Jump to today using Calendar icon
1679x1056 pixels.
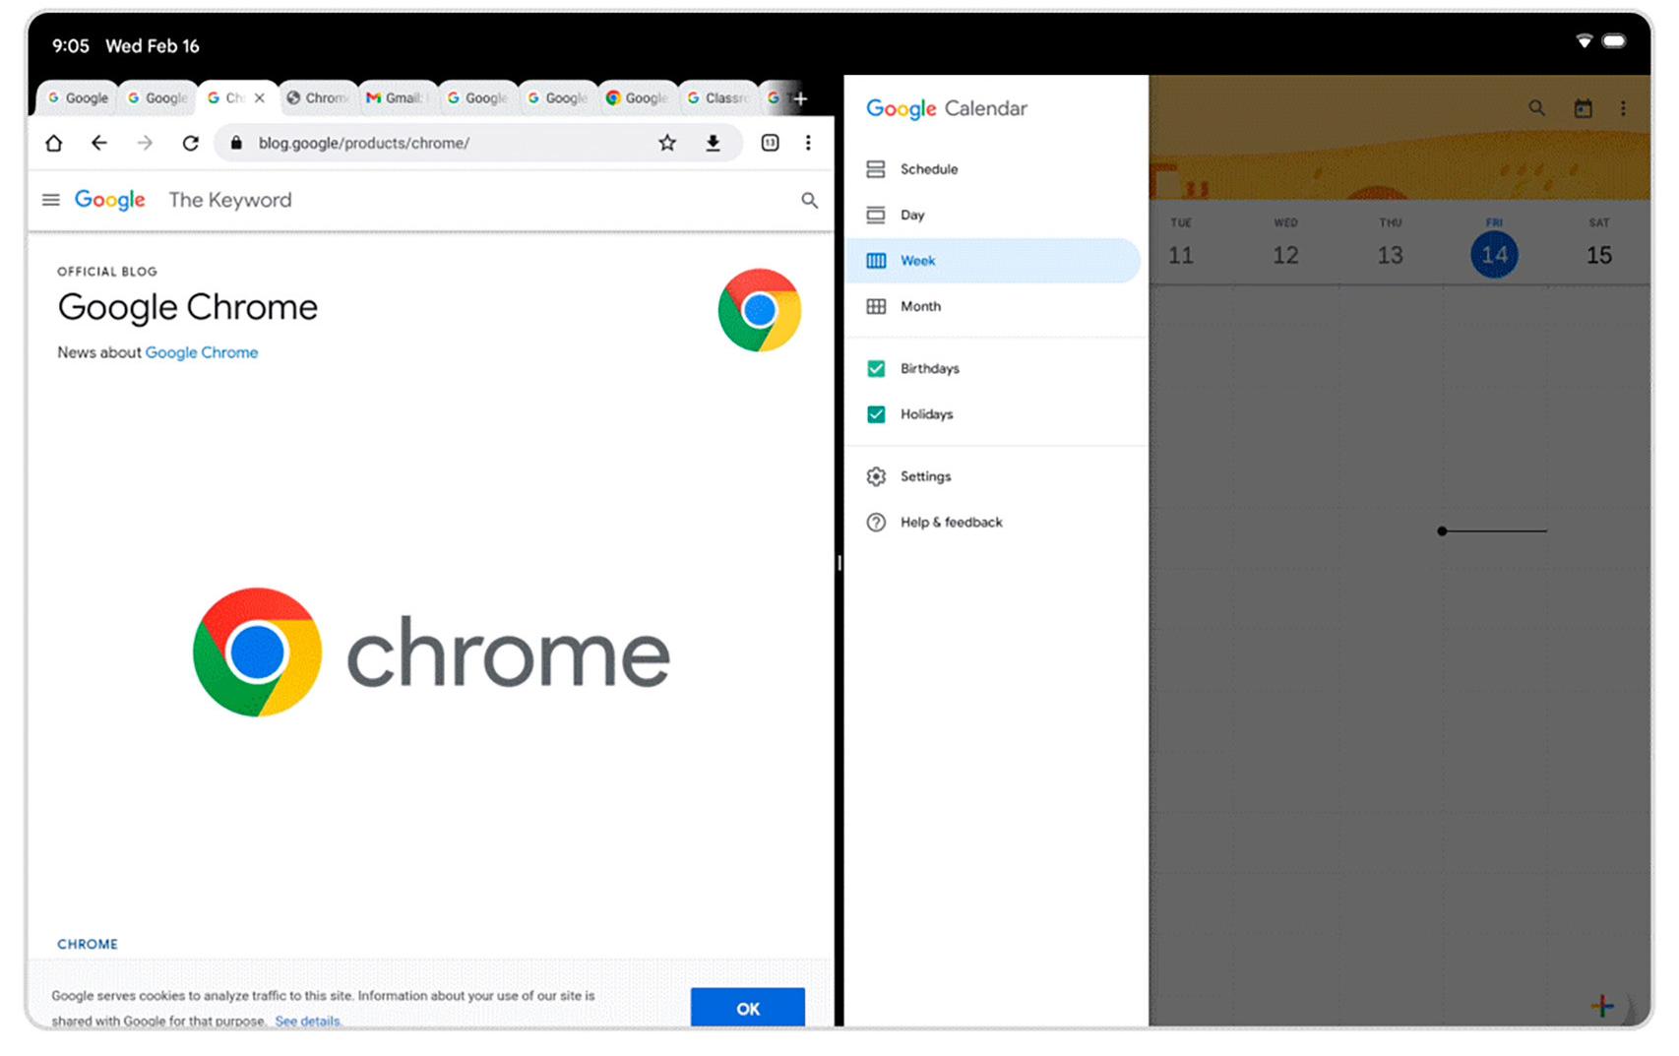tap(1583, 108)
